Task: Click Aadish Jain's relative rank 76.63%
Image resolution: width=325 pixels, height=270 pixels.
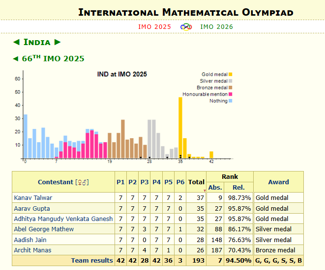Action: pos(239,240)
